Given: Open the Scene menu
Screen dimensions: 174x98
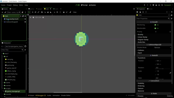Looking at the screenshot, I should click(3, 5).
